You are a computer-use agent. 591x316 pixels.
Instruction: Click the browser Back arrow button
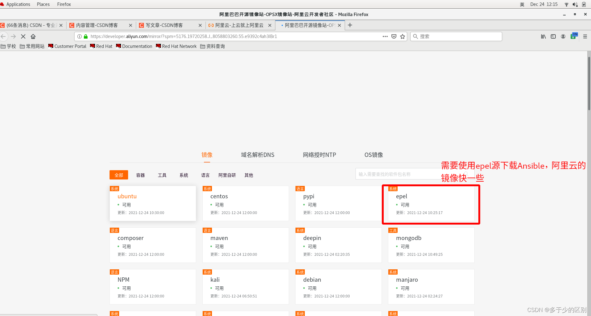tap(3, 36)
